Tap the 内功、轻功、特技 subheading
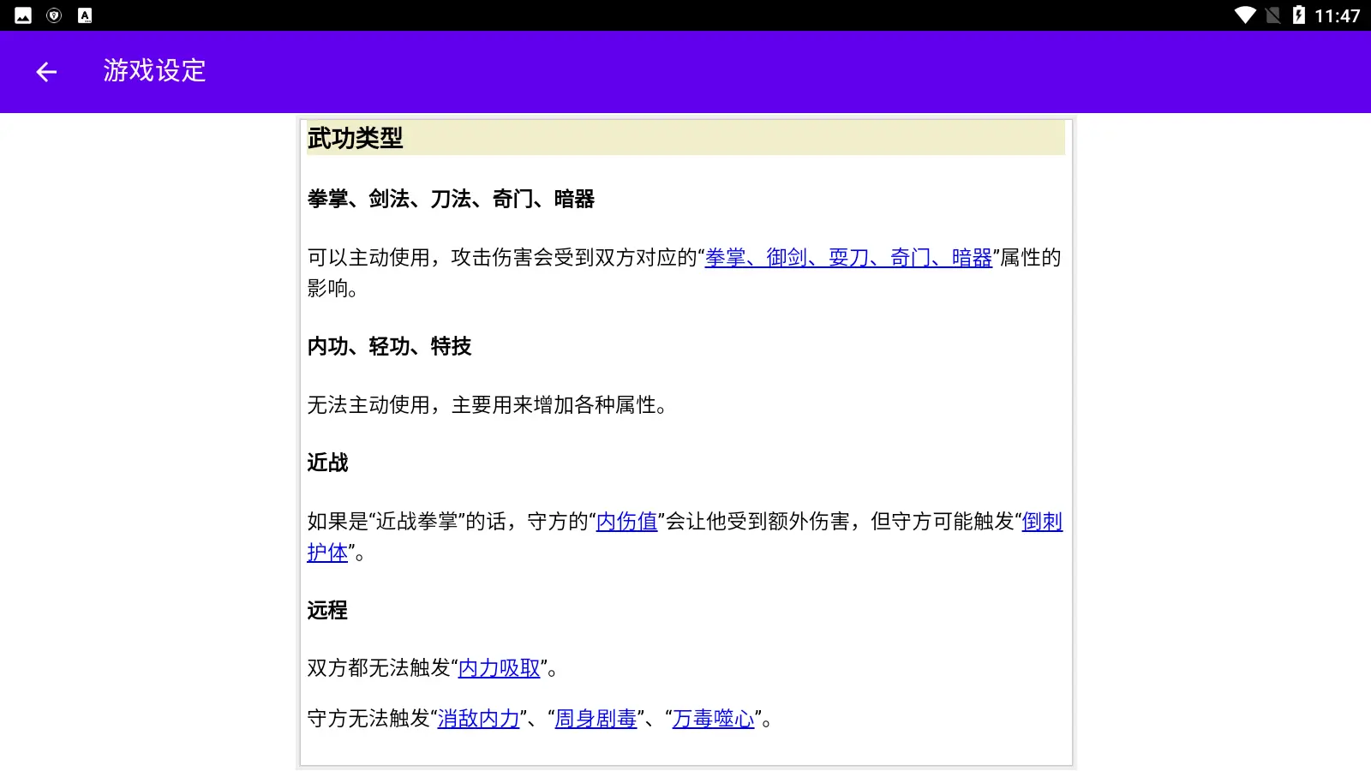Viewport: 1371px width, 771px height. pyautogui.click(x=390, y=346)
